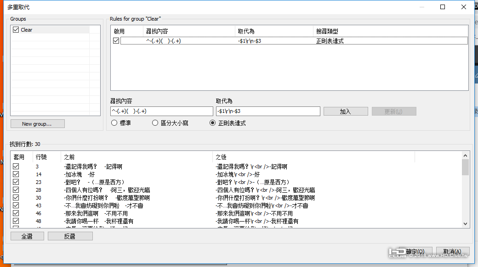The width and height of the screenshot is (478, 267).
Task: Uncheck the apply box for line 3
Action: click(x=16, y=166)
